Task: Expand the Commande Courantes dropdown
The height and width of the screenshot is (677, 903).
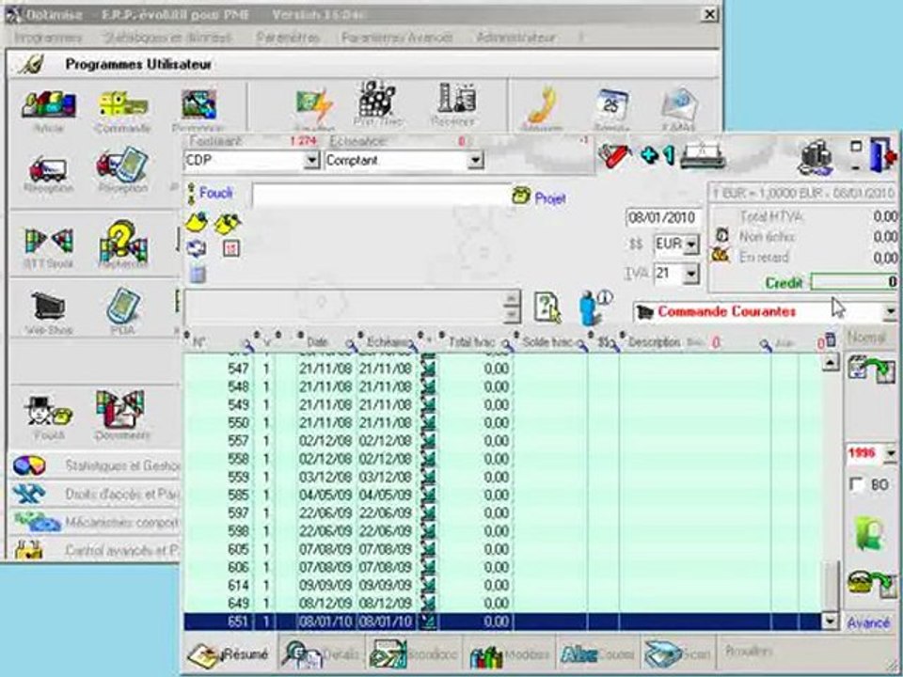Action: tap(890, 312)
